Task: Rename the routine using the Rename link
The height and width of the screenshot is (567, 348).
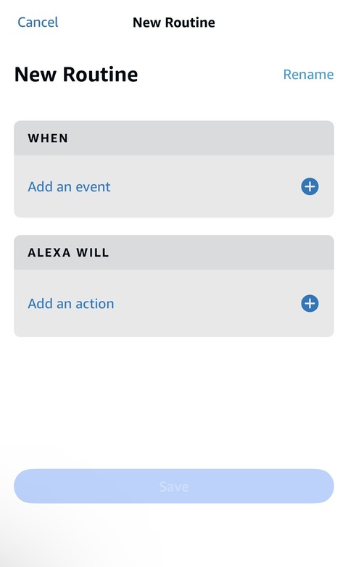Action: 308,75
